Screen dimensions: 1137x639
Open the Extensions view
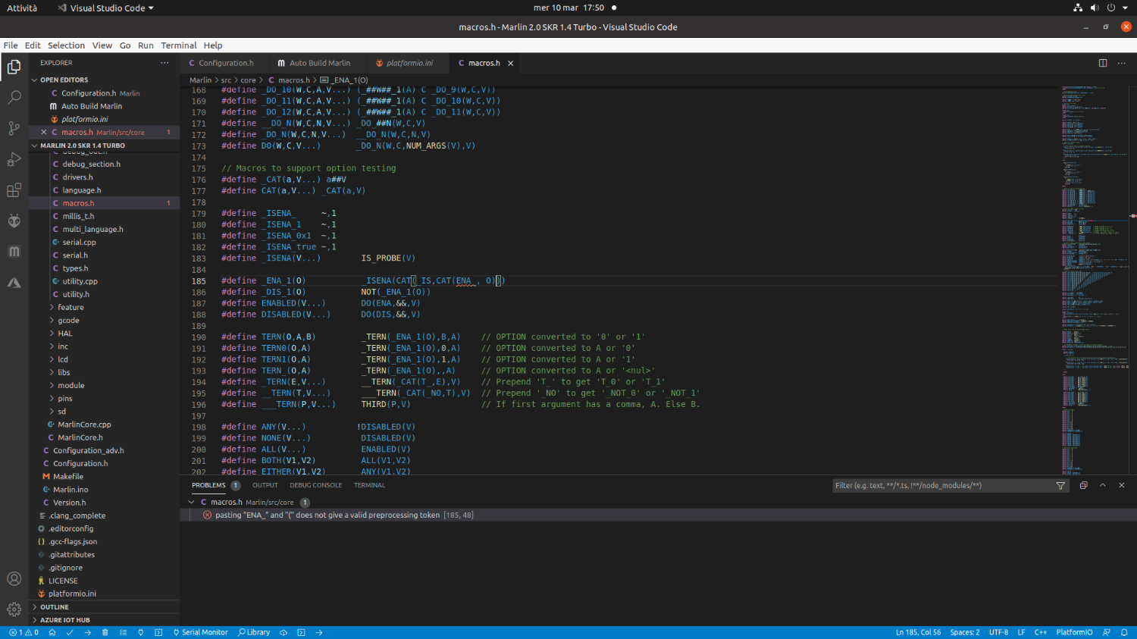click(x=14, y=190)
